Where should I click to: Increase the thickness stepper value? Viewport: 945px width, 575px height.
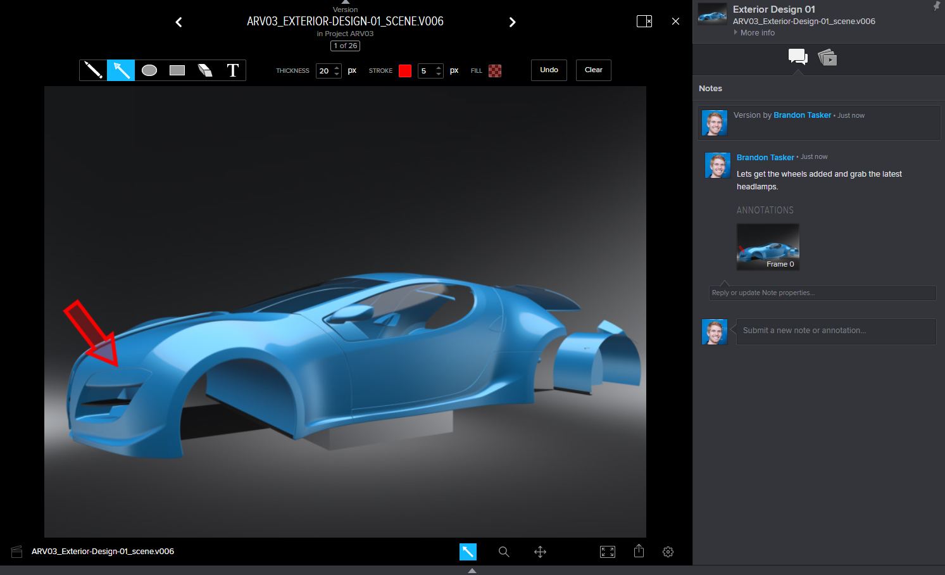[337, 67]
